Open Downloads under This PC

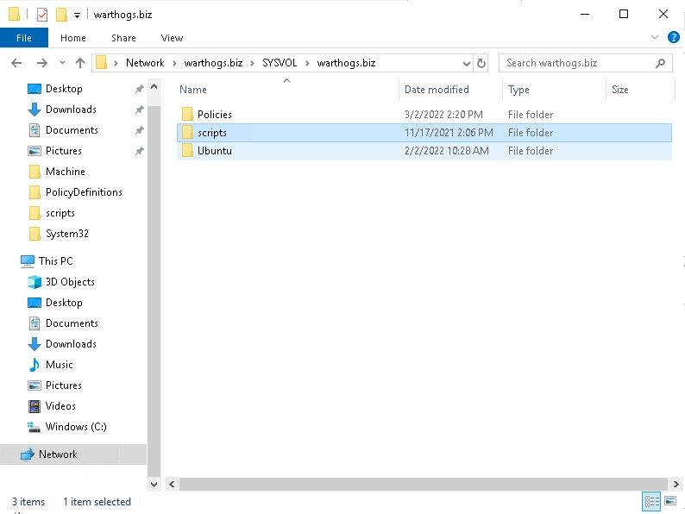(x=71, y=344)
